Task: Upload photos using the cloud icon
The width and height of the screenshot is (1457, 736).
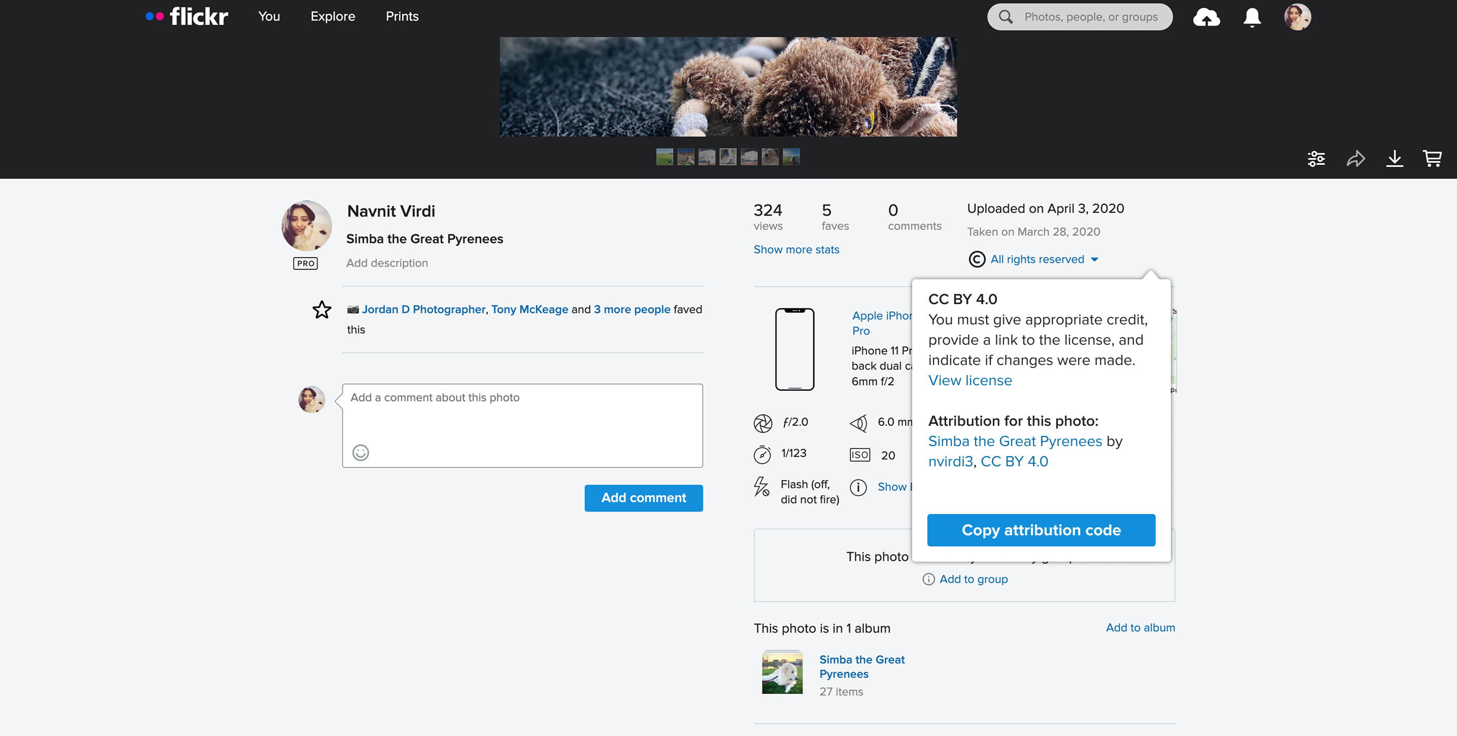Action: (1206, 16)
